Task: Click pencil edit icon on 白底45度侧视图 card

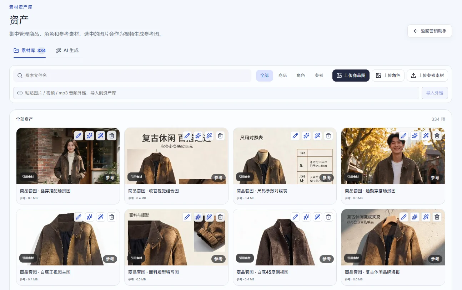Action: [x=295, y=217]
